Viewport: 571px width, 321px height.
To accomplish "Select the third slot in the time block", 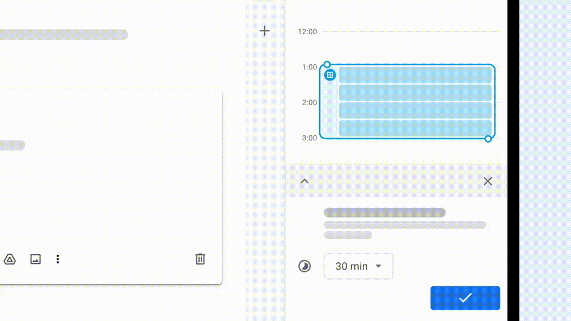I will point(415,110).
